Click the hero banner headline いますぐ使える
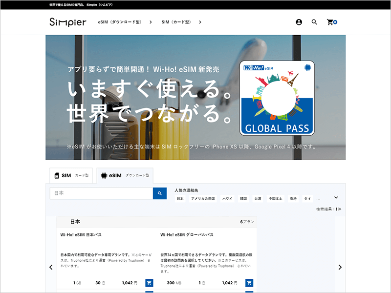391x293 pixels. click(150, 89)
